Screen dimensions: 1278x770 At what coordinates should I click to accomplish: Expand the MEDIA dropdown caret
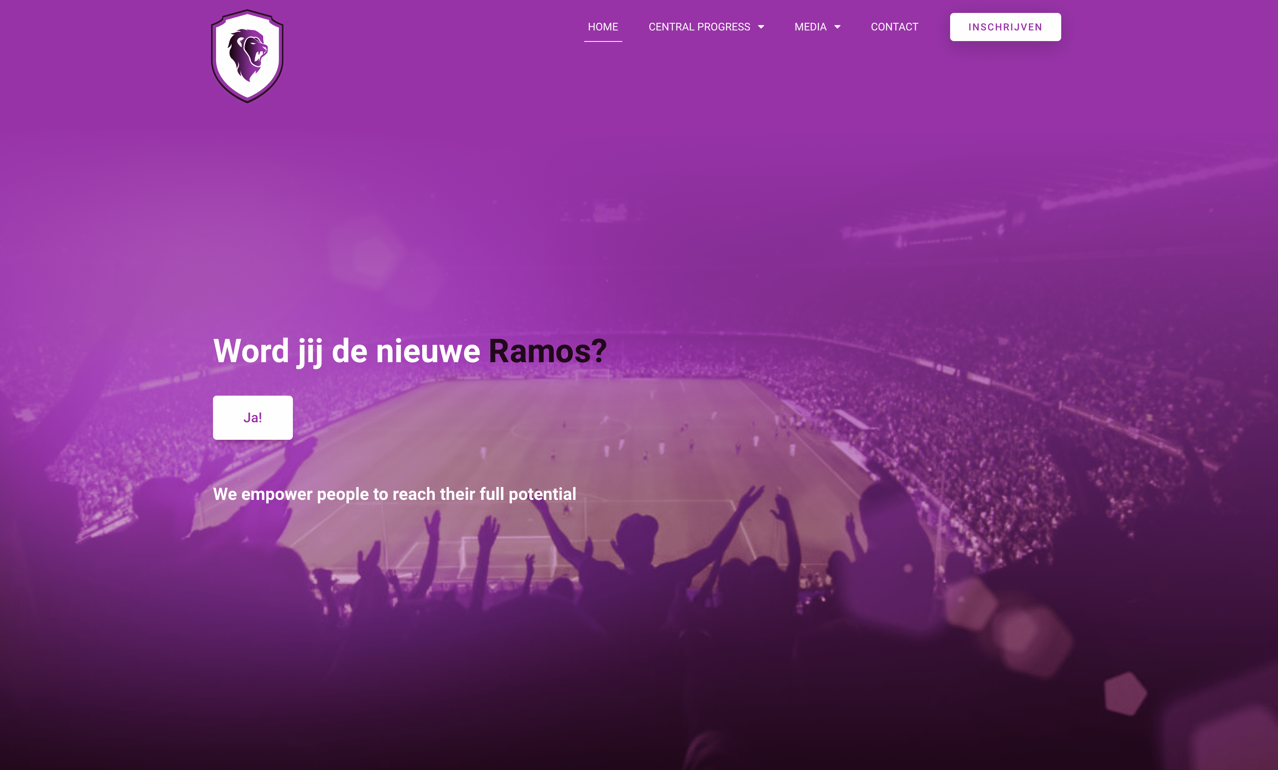(x=837, y=27)
